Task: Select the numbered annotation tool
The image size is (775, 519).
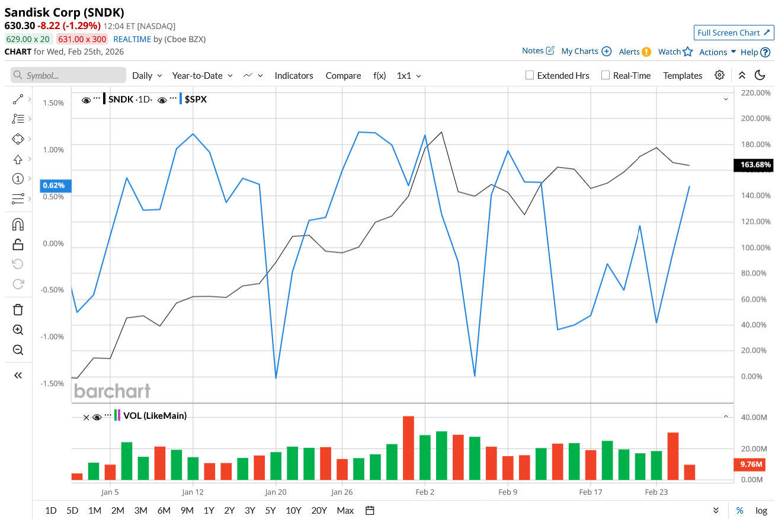Action: coord(18,179)
